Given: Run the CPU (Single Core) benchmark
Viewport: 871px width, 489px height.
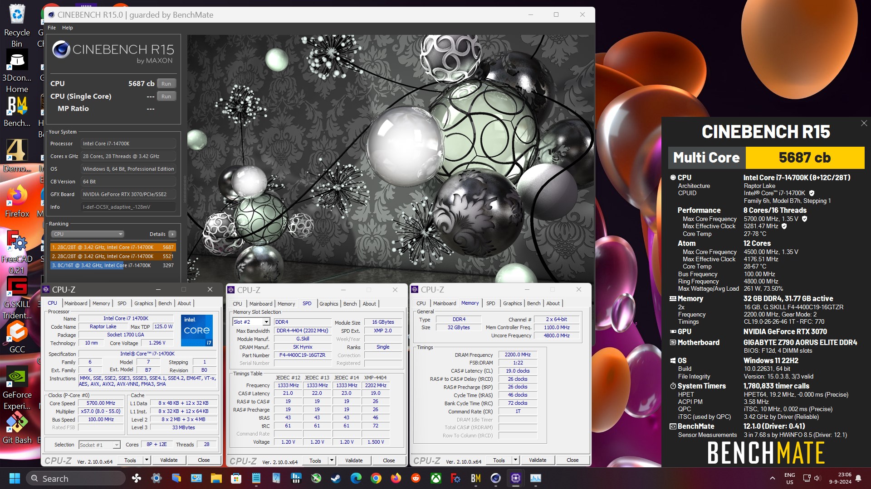Looking at the screenshot, I should pos(166,96).
